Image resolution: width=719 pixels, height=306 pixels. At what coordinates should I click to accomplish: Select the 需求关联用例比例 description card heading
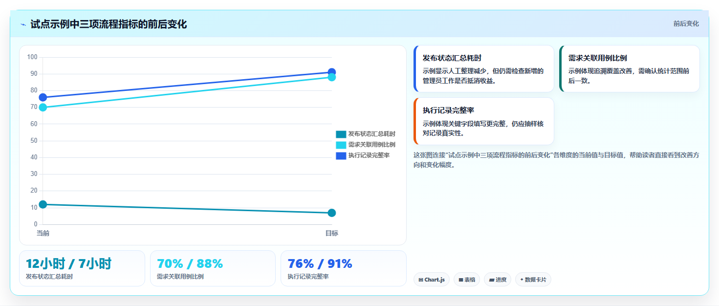pos(597,58)
